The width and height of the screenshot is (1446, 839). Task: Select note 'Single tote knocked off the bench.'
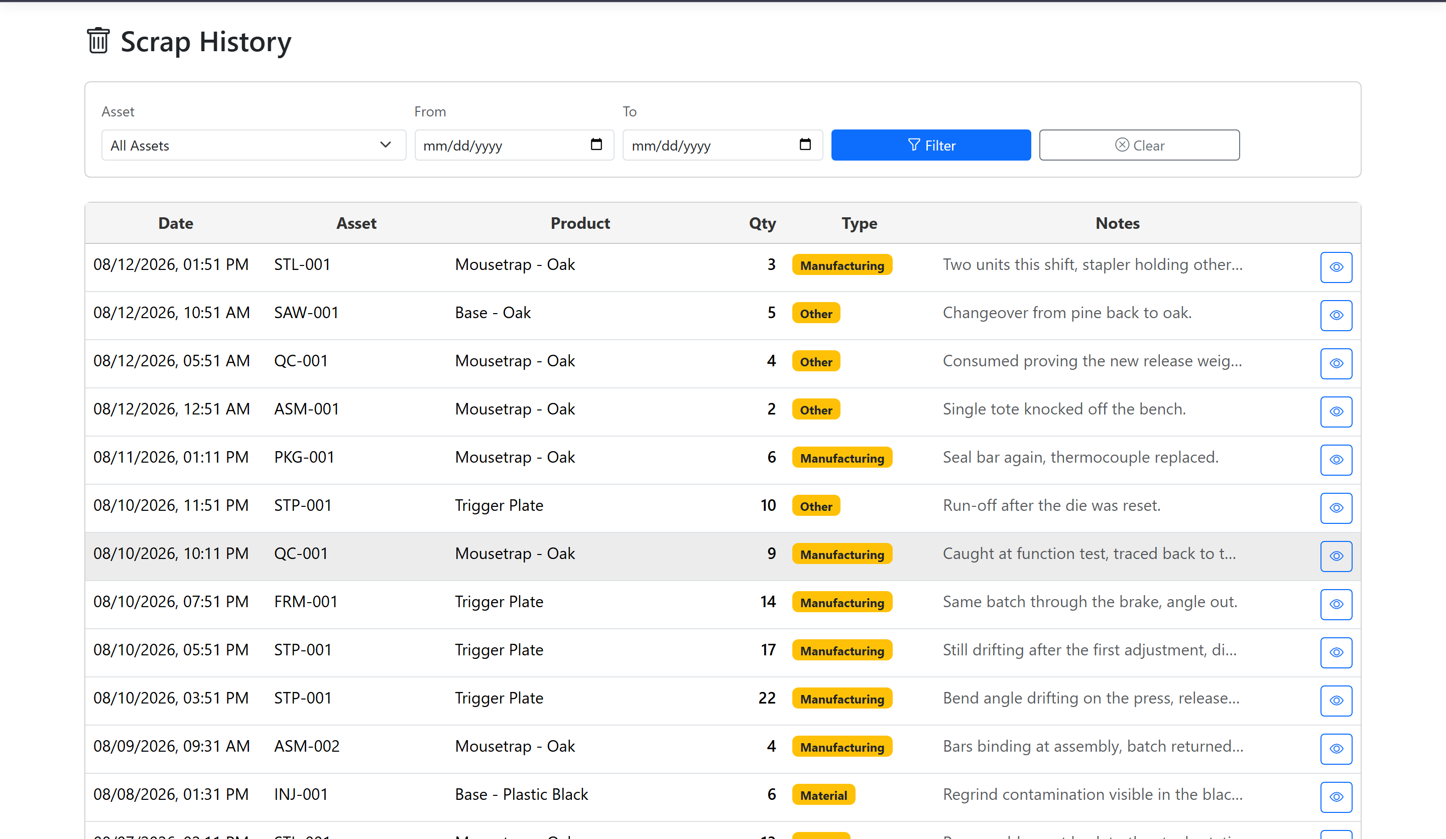tap(1064, 409)
